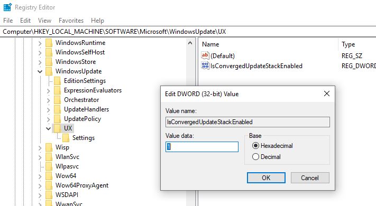Click the IsConvergedUpdateStackEnabled DWORD icon
The width and height of the screenshot is (376, 206).
[x=205, y=65]
